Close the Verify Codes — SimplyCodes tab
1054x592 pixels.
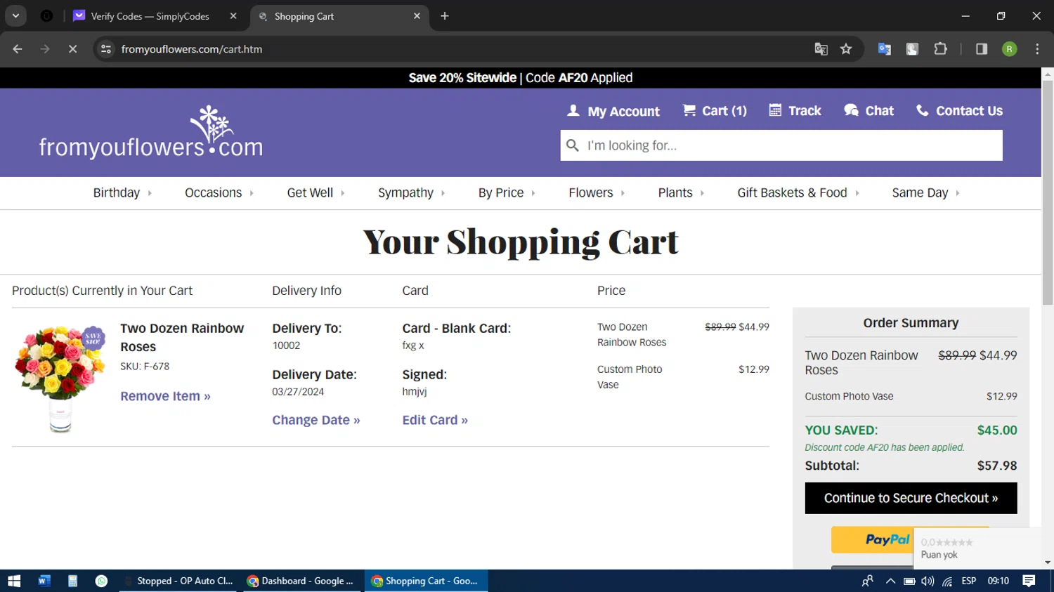click(233, 16)
